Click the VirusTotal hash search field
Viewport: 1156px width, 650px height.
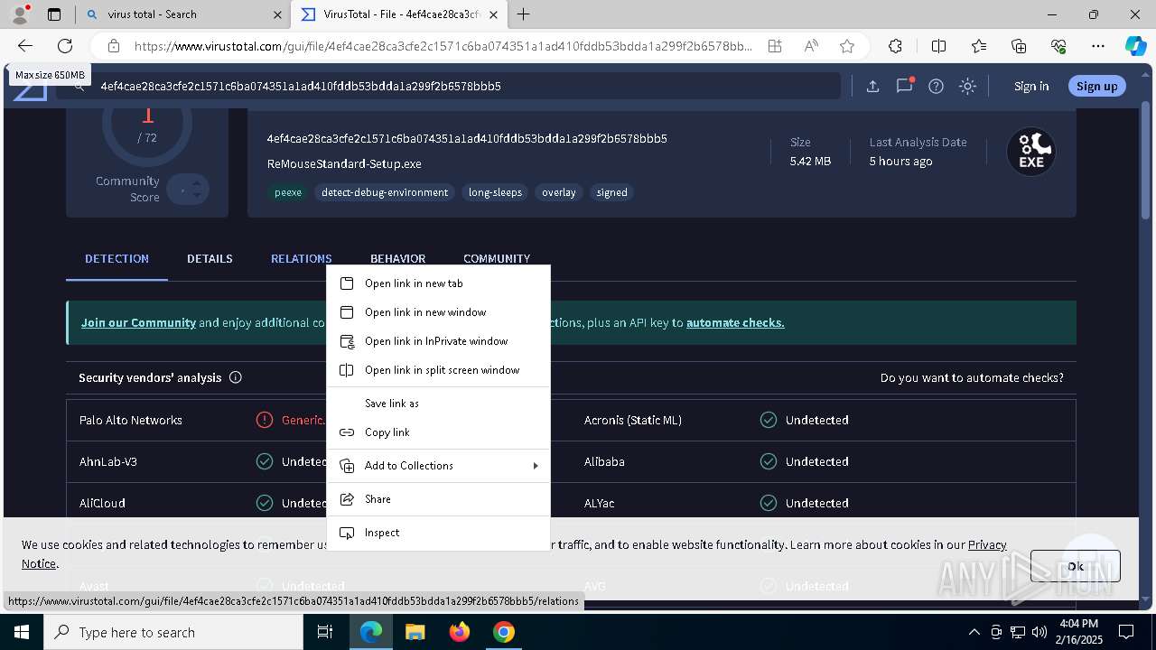click(x=449, y=86)
